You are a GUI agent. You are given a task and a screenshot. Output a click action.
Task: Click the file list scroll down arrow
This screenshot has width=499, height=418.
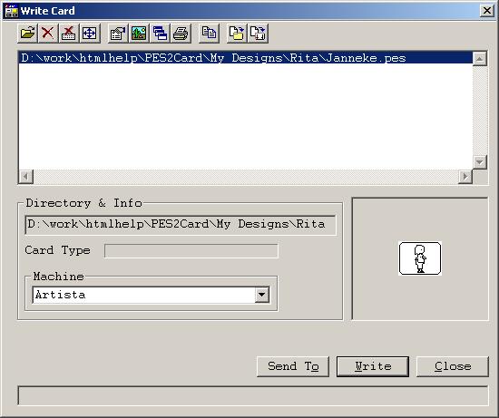point(480,162)
